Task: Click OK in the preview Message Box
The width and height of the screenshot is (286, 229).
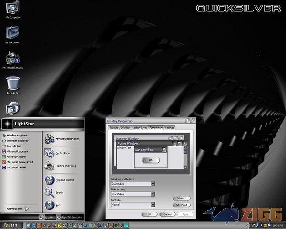Action: click(x=151, y=160)
